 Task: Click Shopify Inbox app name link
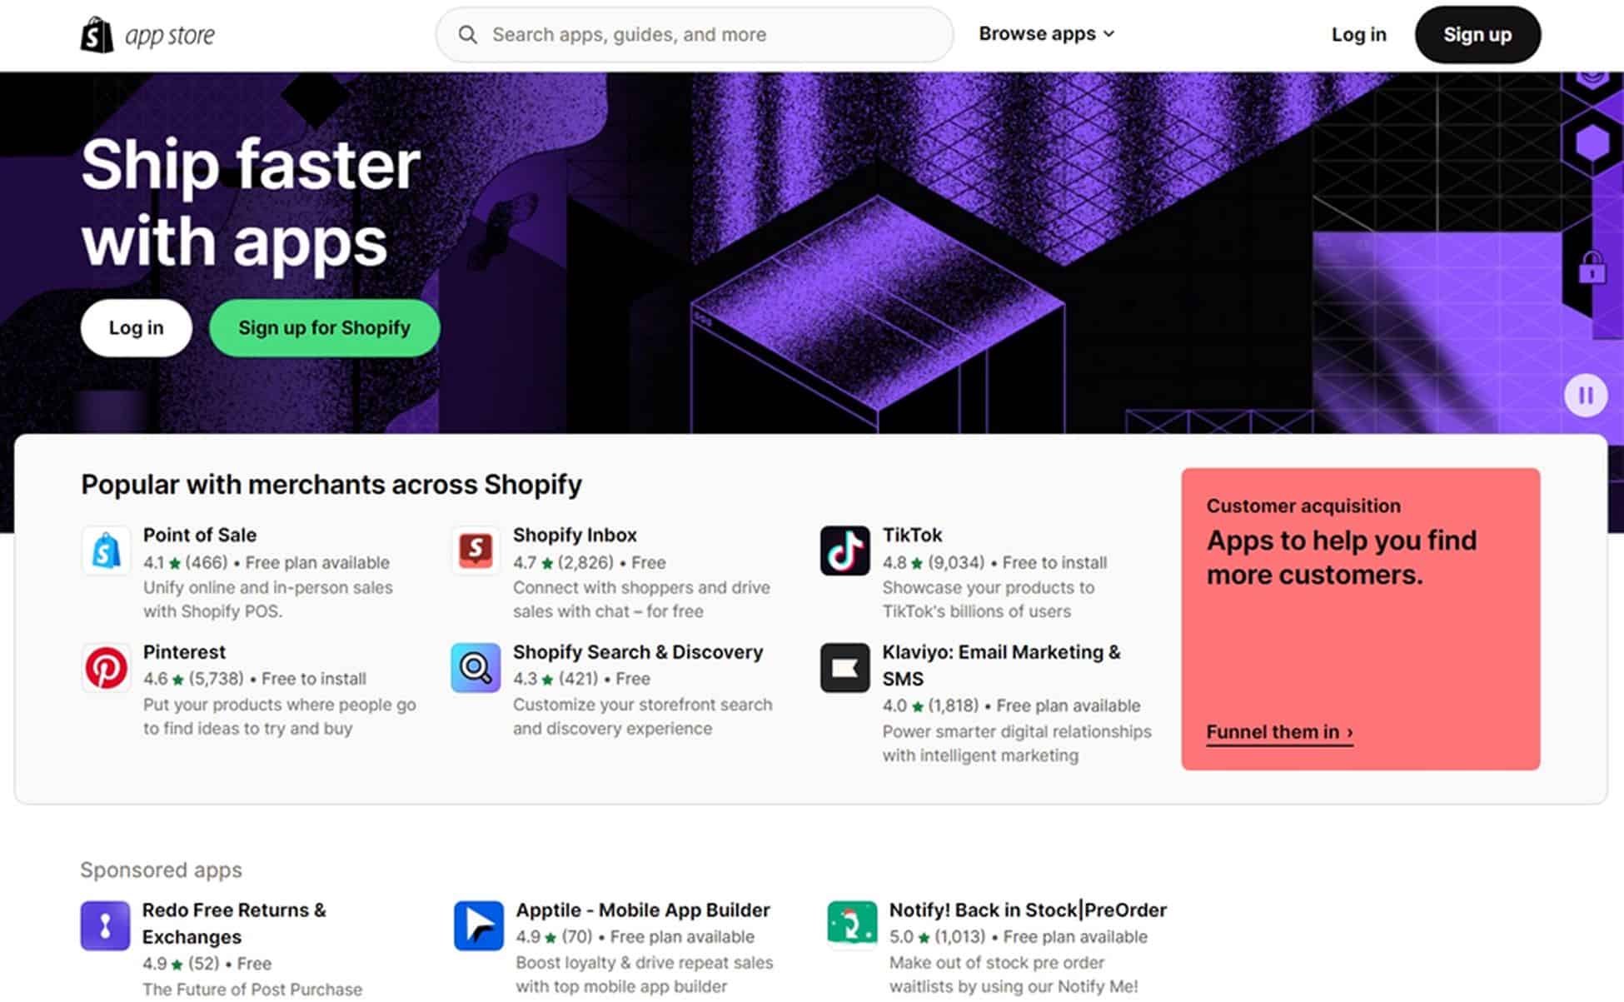point(575,535)
